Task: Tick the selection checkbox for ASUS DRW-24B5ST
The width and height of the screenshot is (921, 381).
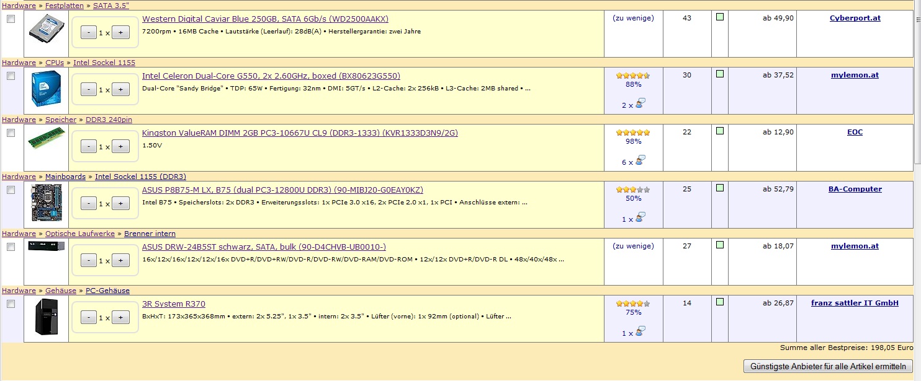Action: click(x=11, y=247)
